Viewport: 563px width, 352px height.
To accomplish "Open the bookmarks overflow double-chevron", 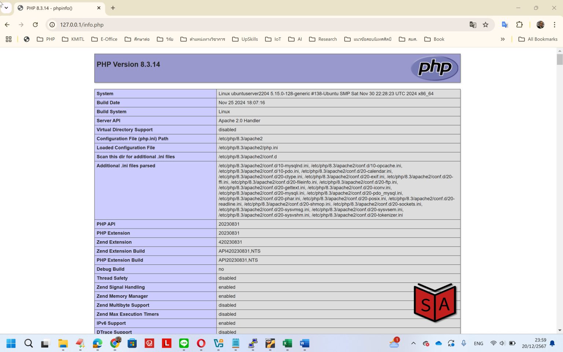I will click(x=503, y=39).
